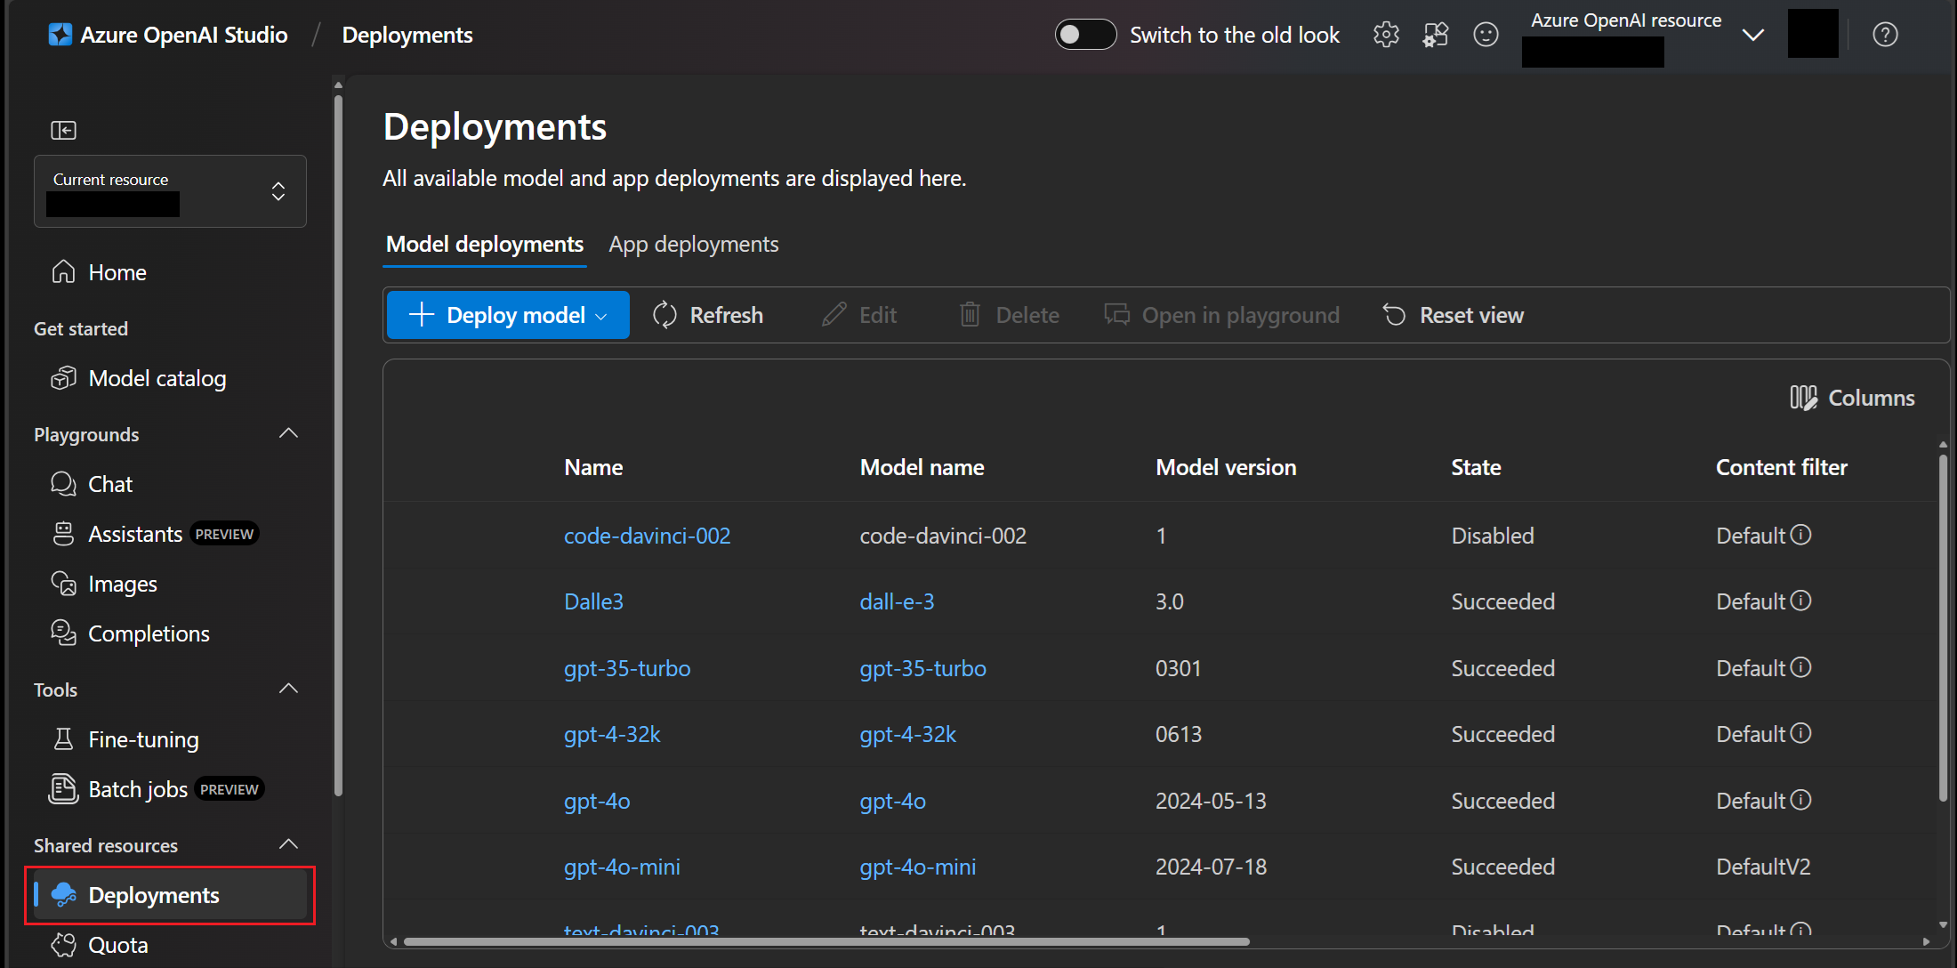Select the Model deployments tab
The height and width of the screenshot is (968, 1957).
pos(484,244)
